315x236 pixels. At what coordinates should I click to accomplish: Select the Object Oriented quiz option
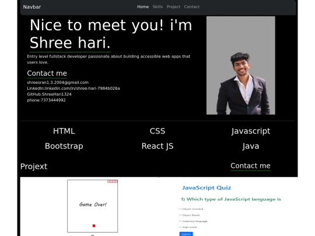coord(191,209)
